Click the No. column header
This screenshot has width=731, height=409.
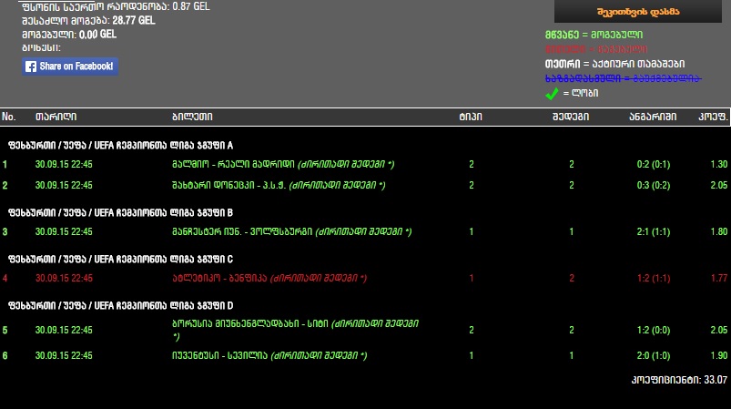9,117
